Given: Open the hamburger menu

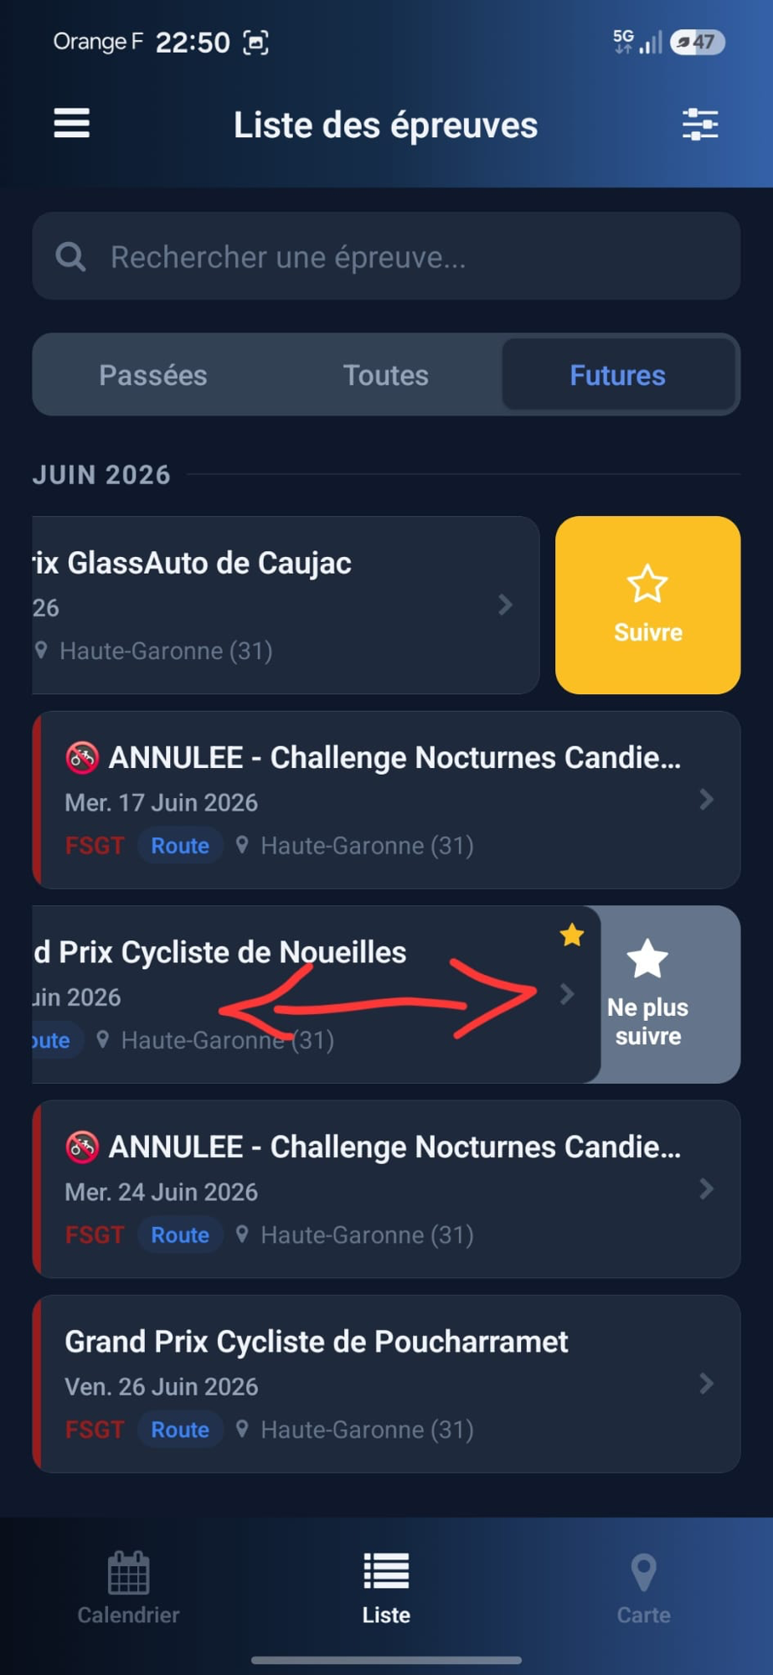Looking at the screenshot, I should click(72, 123).
